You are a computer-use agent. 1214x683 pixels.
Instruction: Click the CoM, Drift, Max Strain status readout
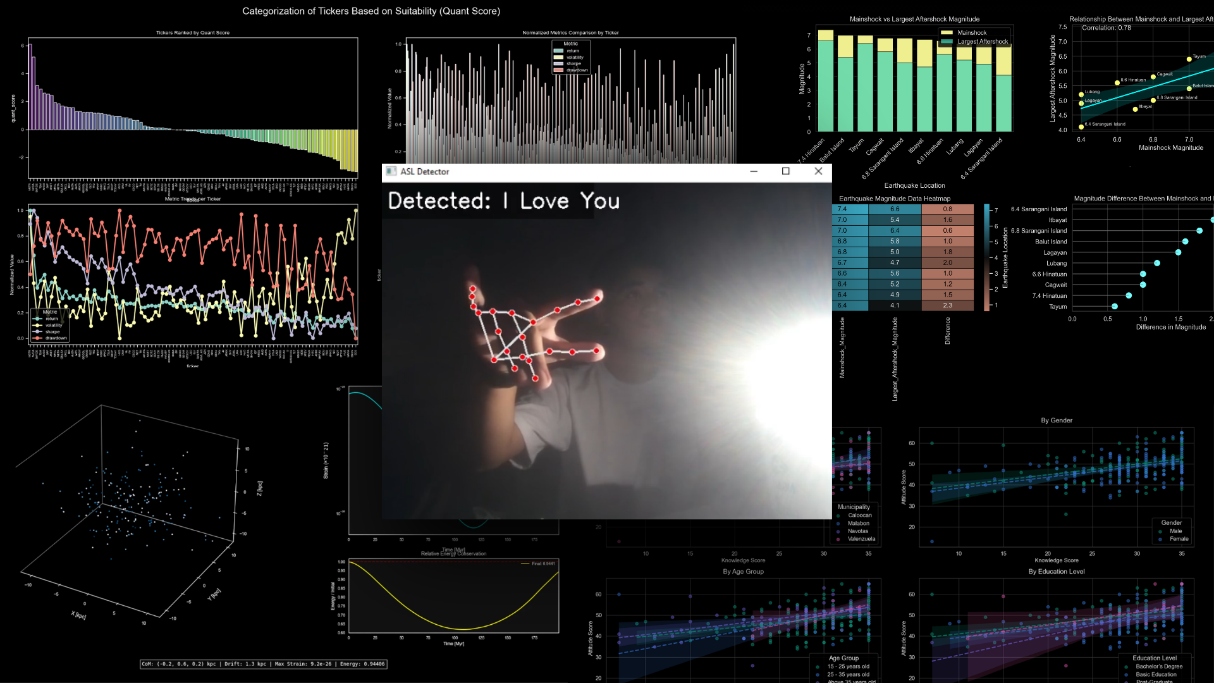coord(263,664)
